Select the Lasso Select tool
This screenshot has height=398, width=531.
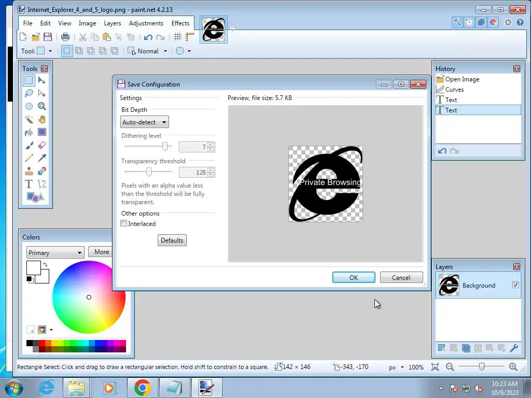pyautogui.click(x=29, y=93)
